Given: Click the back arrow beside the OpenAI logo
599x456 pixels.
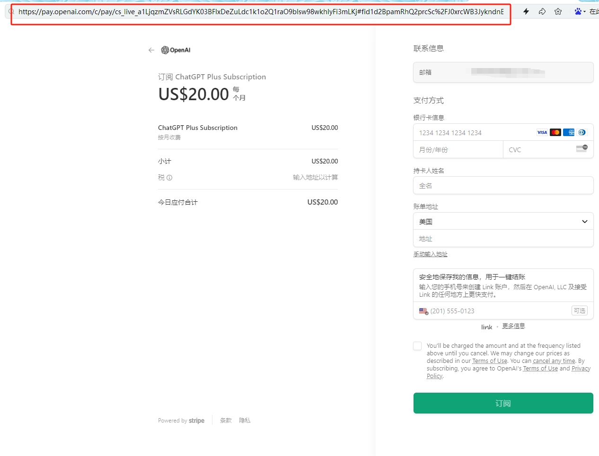Looking at the screenshot, I should pyautogui.click(x=151, y=50).
